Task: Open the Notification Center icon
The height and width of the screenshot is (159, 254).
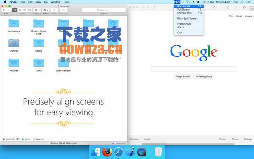Action: [x=248, y=2]
